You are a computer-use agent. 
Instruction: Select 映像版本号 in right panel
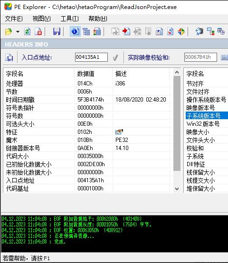coord(200,108)
